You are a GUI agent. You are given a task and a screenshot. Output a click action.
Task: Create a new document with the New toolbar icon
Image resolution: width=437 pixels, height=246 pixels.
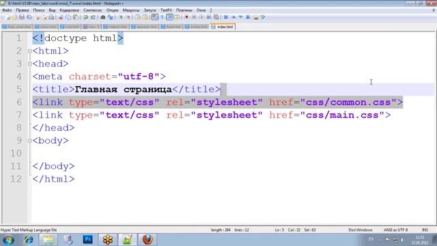click(8, 17)
